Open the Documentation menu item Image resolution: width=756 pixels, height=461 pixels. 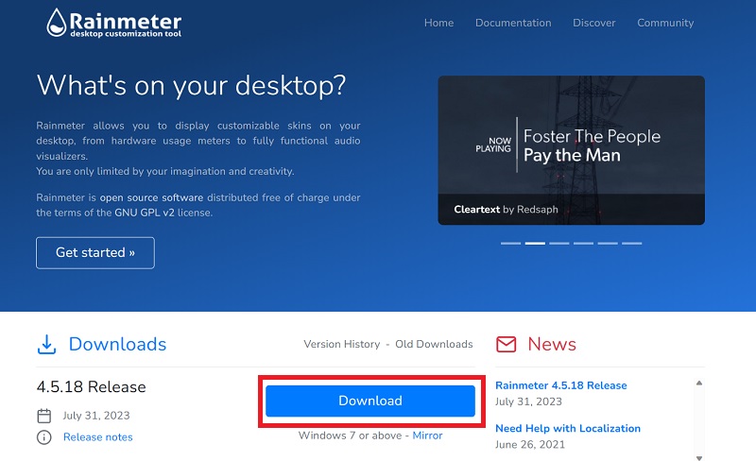(x=513, y=23)
